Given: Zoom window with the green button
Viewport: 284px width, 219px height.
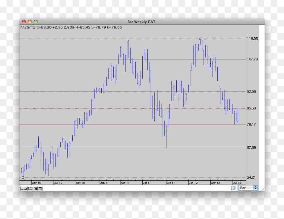Looking at the screenshot, I should click(x=36, y=22).
